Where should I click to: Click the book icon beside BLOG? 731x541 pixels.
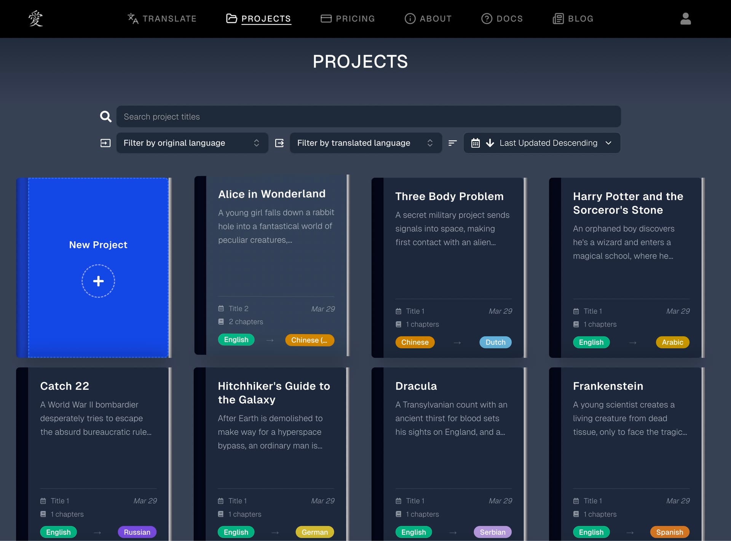point(557,19)
